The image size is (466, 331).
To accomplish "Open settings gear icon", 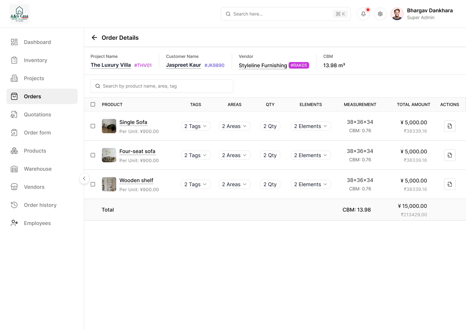I will pos(380,14).
